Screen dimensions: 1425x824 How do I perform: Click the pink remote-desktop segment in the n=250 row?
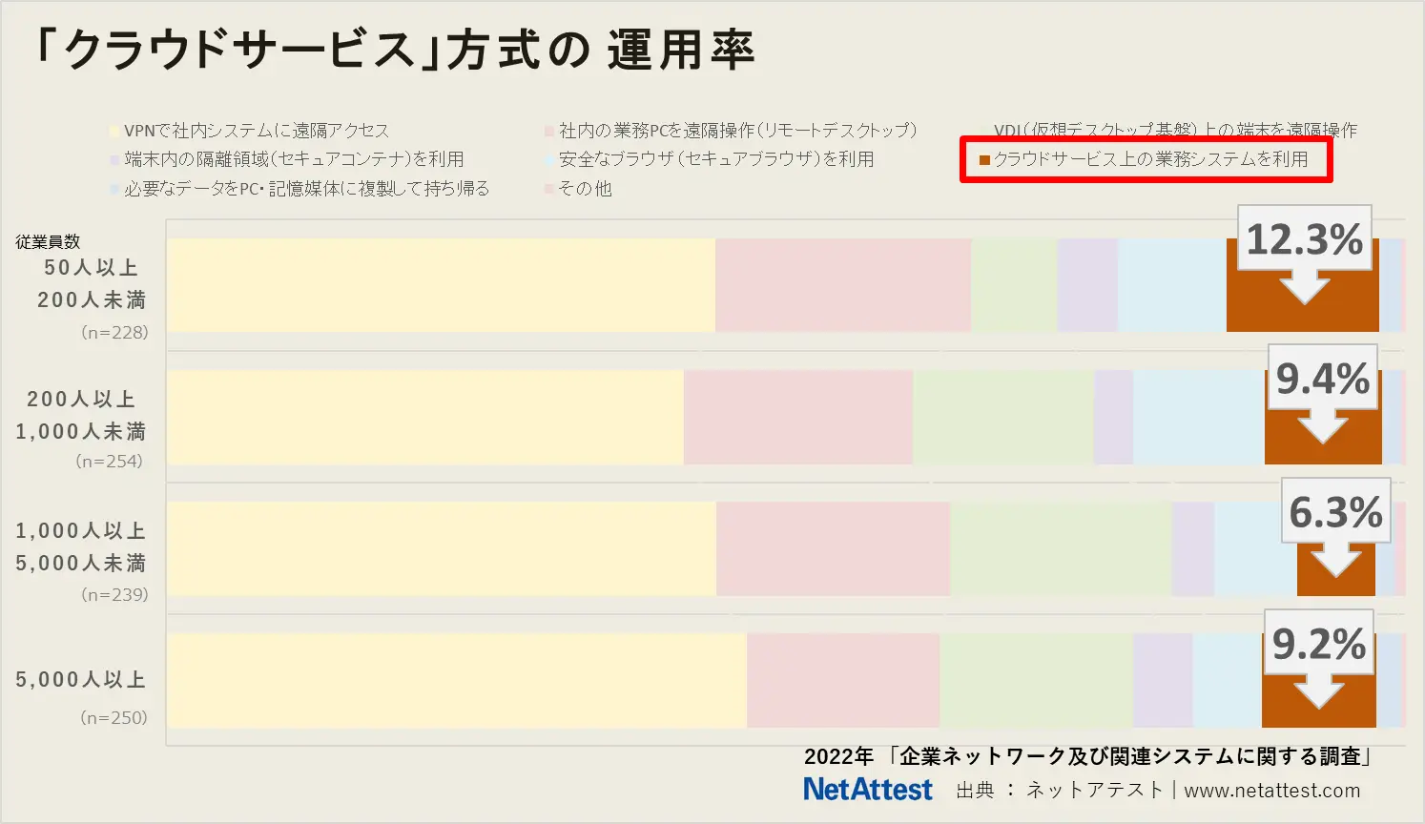click(843, 681)
